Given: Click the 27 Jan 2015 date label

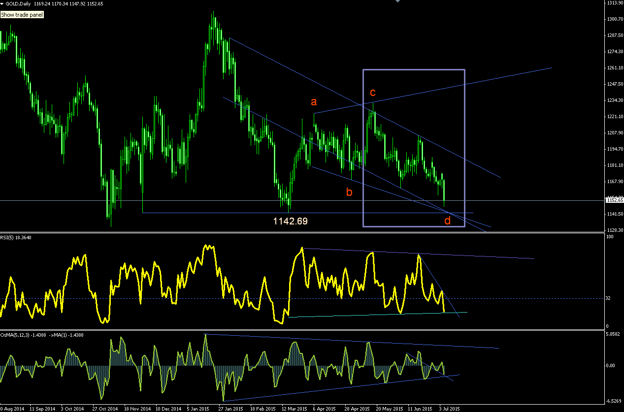Looking at the screenshot, I should [230, 409].
